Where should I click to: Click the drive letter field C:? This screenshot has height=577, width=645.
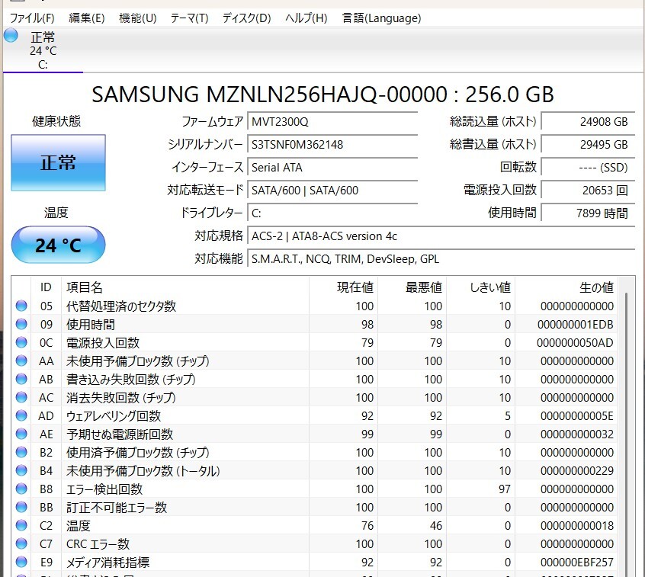click(332, 213)
